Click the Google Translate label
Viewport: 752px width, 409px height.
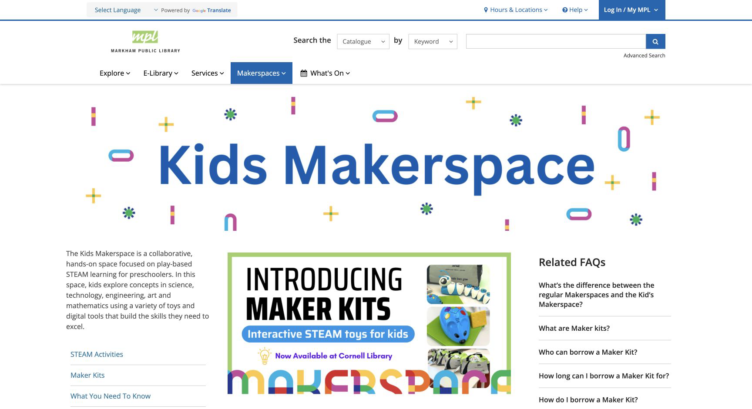point(211,10)
